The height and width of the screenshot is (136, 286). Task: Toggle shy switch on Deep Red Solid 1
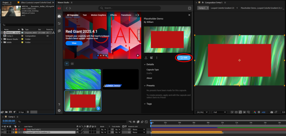click(78, 130)
